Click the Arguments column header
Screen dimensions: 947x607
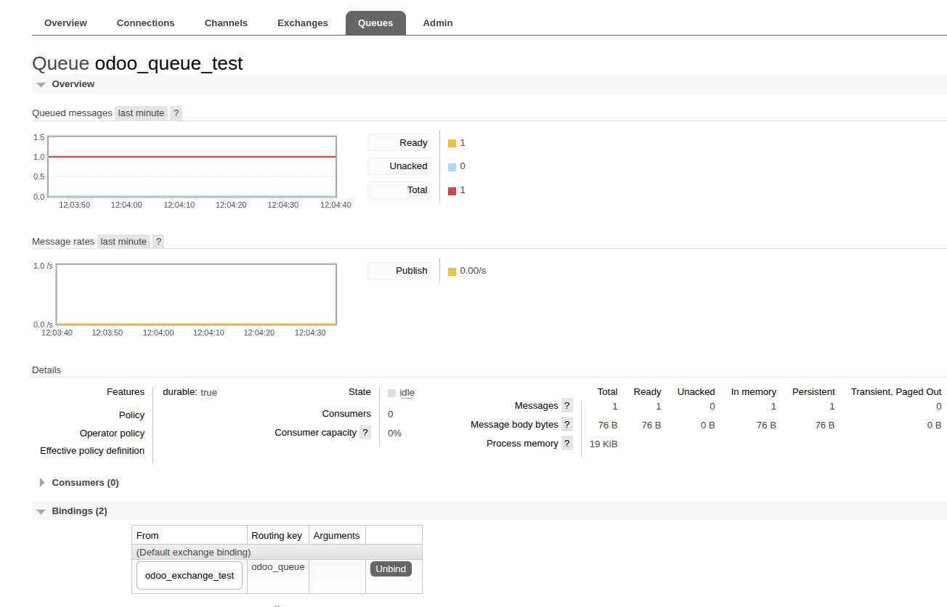click(x=336, y=536)
